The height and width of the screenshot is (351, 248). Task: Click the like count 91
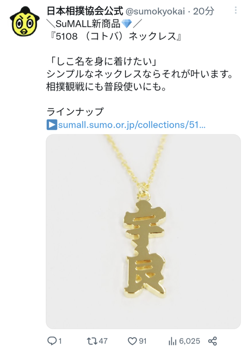143,341
